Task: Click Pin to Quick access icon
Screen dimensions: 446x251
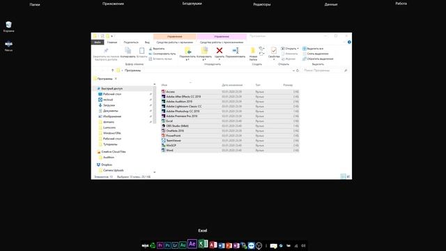Action: 106,51
